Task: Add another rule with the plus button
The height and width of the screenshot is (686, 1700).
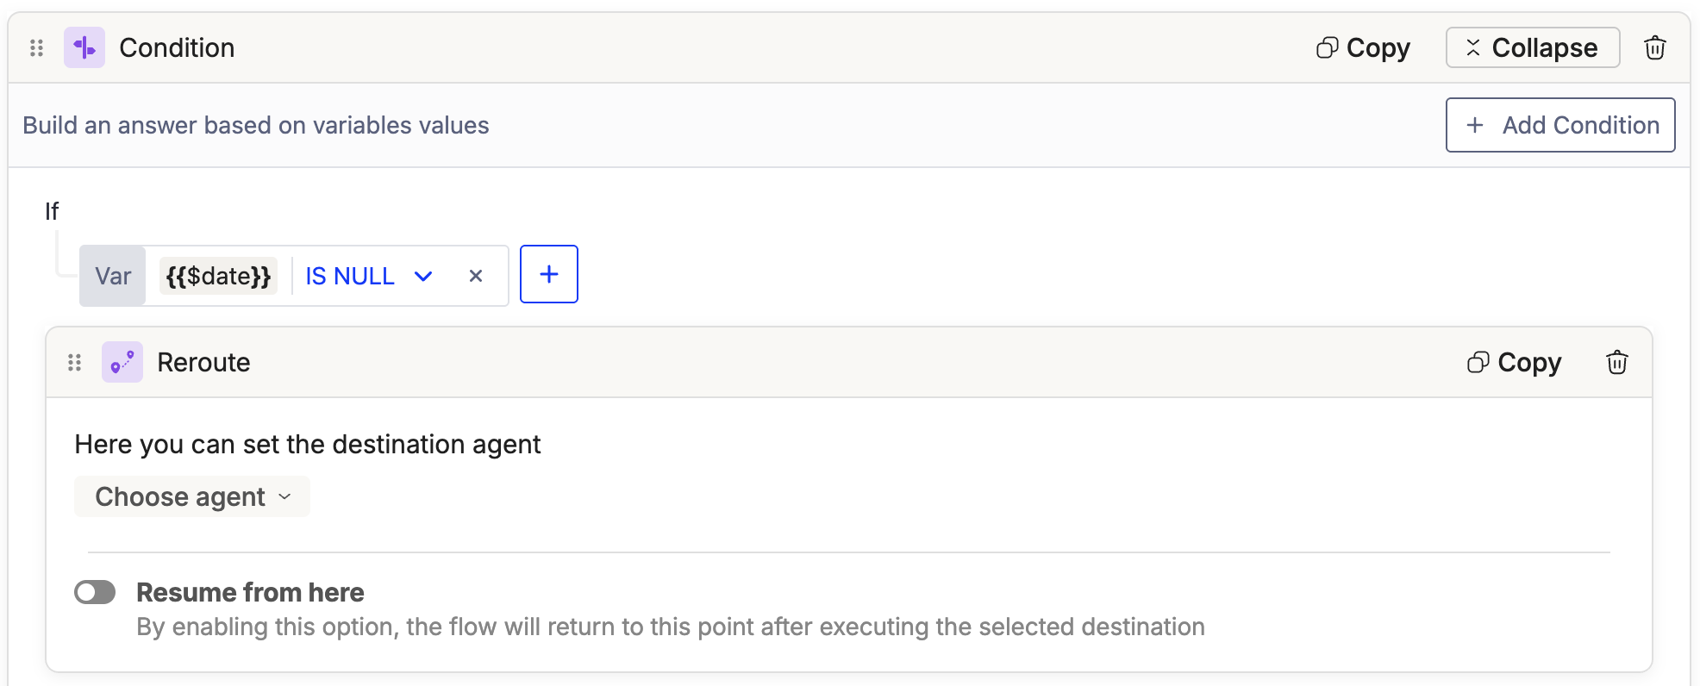Action: (549, 275)
